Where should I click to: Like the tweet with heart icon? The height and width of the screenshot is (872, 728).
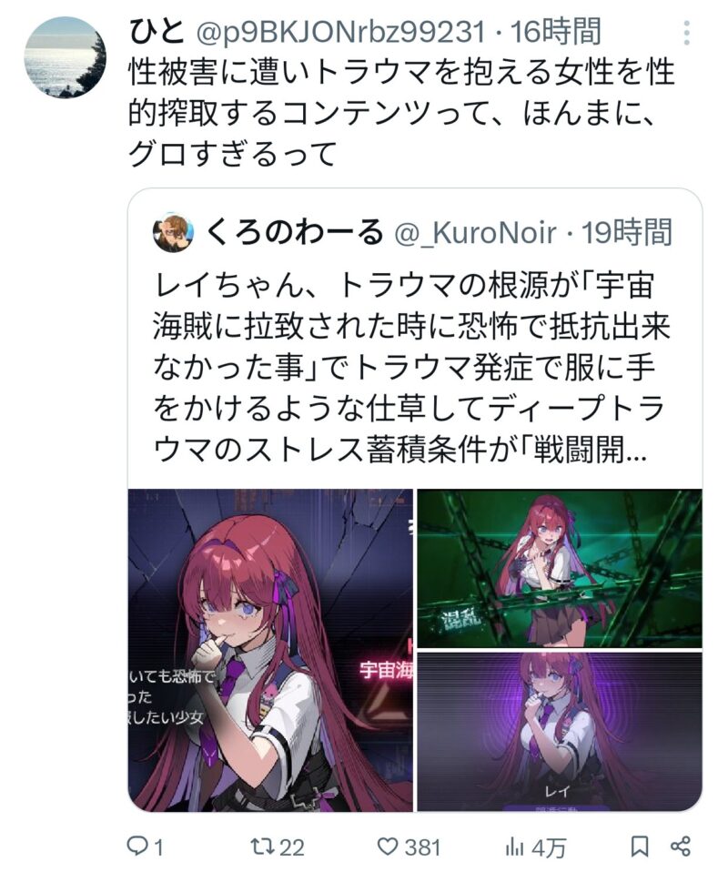tap(387, 847)
